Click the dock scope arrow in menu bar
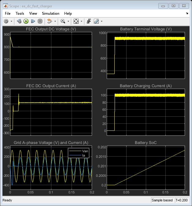The width and height of the screenshot is (192, 206). coord(187,13)
